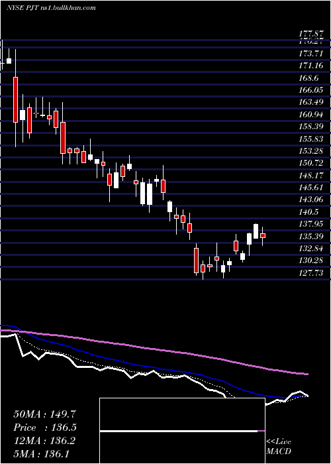
Task: Select the 173.71 price axis label
Action: (310, 54)
